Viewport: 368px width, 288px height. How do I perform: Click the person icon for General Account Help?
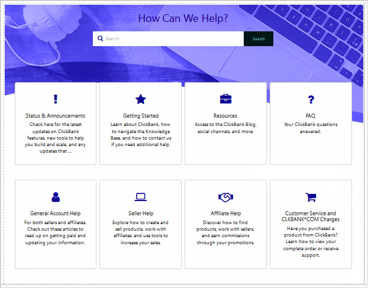point(56,197)
